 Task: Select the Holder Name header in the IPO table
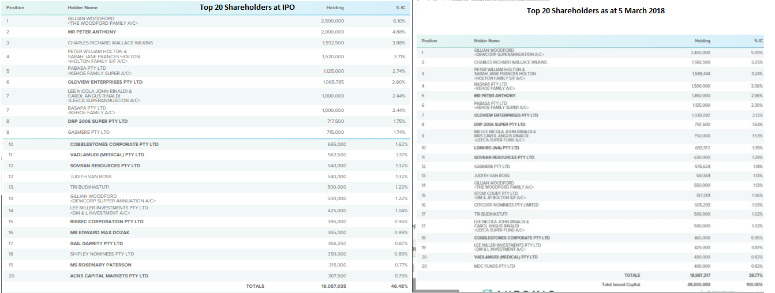[83, 7]
